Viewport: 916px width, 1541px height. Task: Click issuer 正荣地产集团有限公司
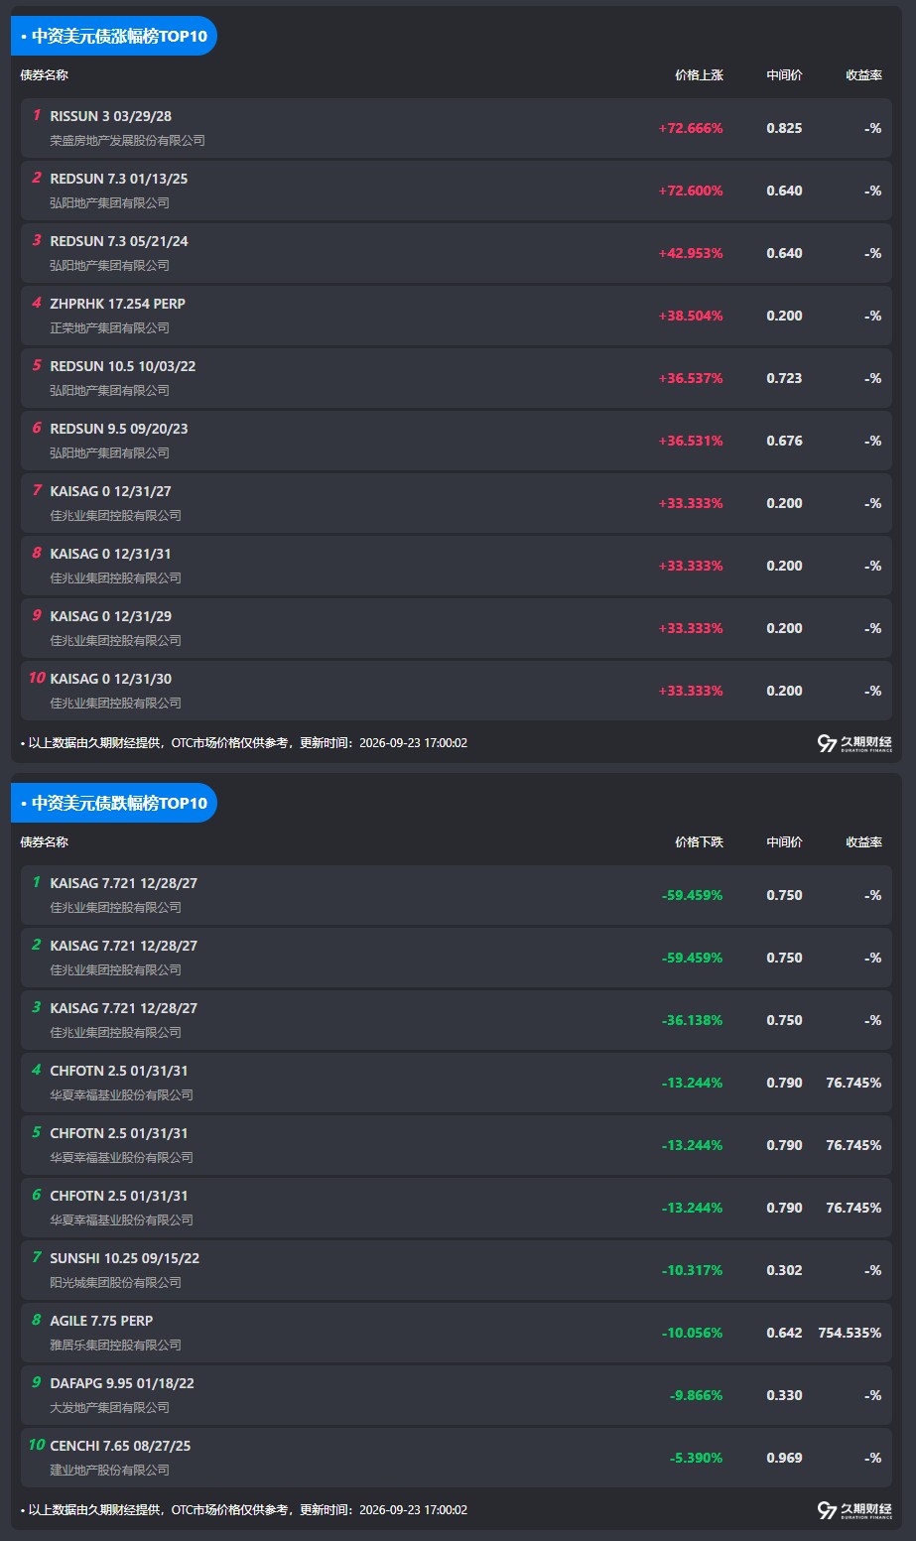110,328
